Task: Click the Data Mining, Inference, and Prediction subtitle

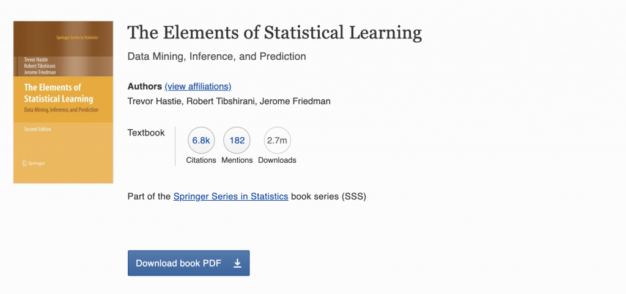Action: [216, 57]
